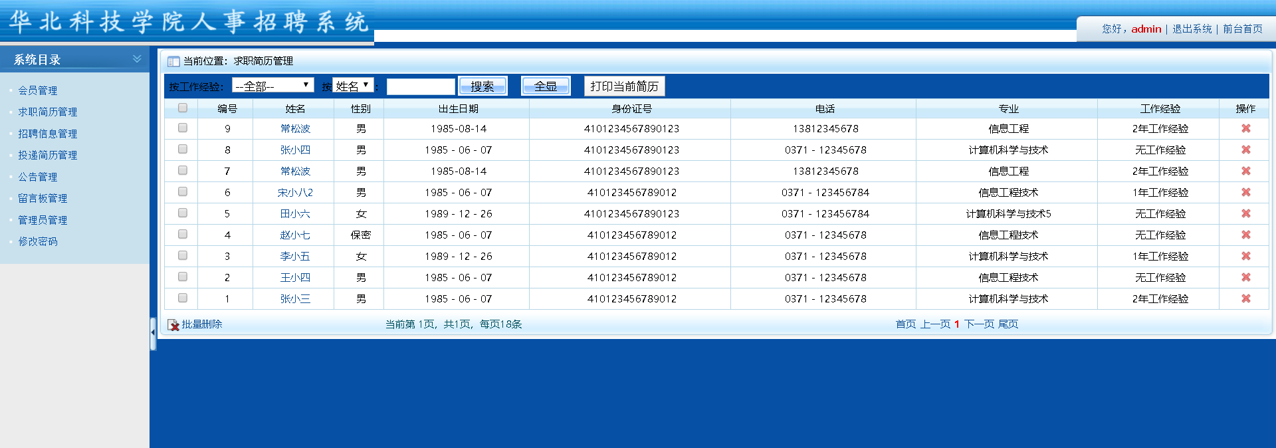Screen dimensions: 1276x448
Task: Go to 首页 in pagination
Action: click(x=905, y=324)
